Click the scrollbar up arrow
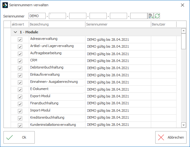The image size is (190, 147). tap(183, 31)
